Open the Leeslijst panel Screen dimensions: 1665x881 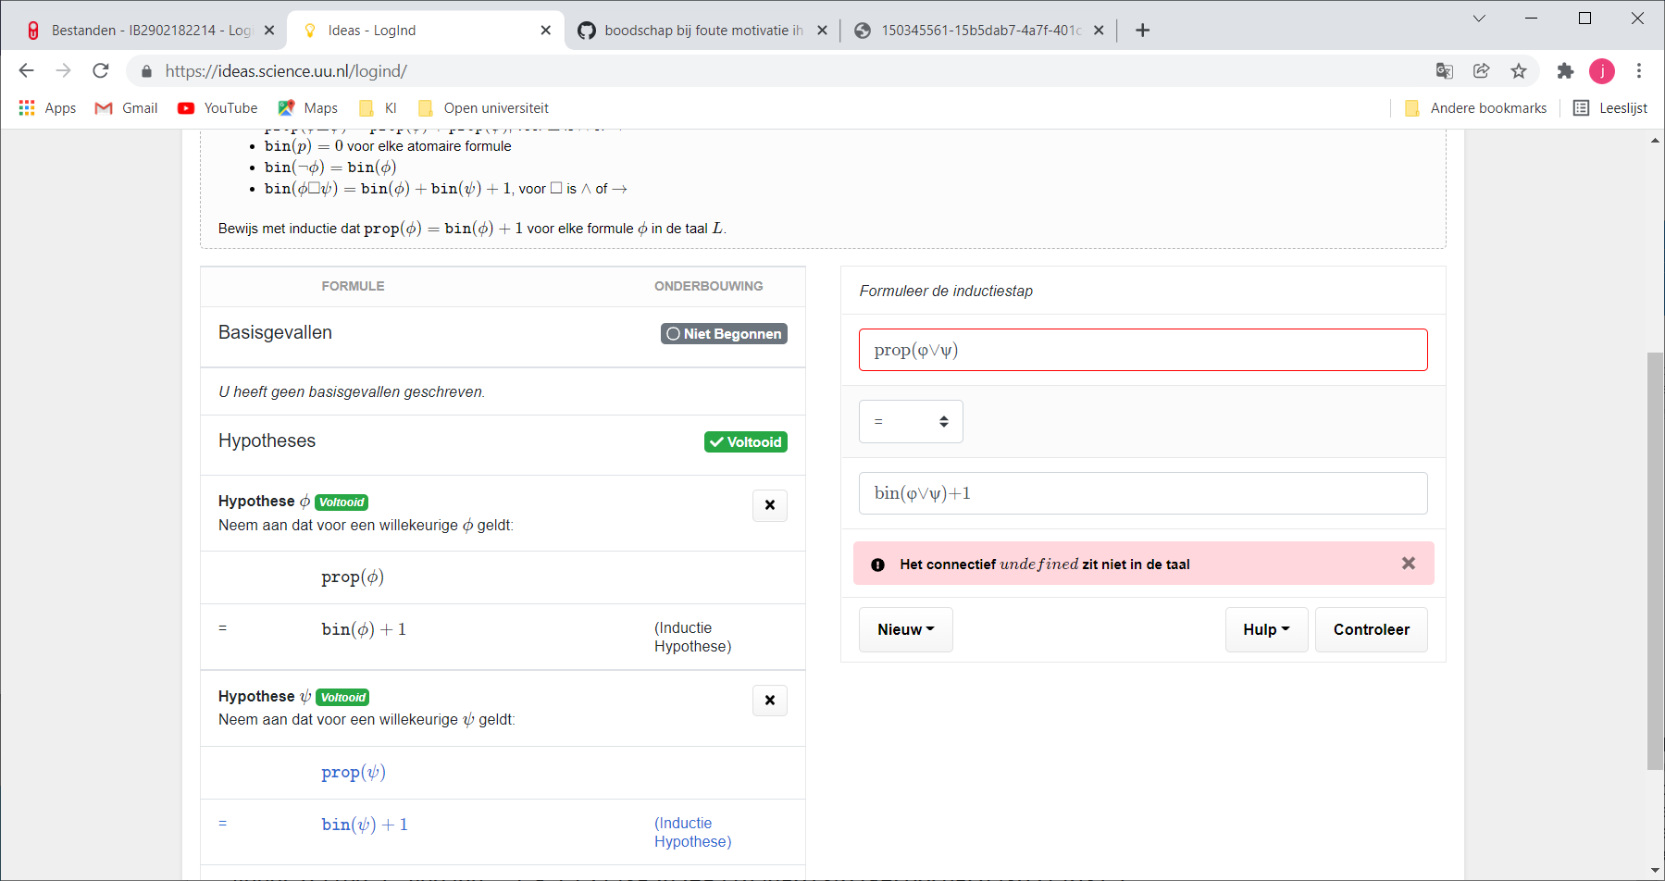point(1609,107)
